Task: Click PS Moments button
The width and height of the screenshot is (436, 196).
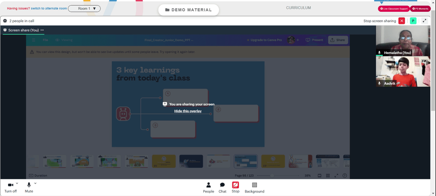Action: click(x=420, y=9)
